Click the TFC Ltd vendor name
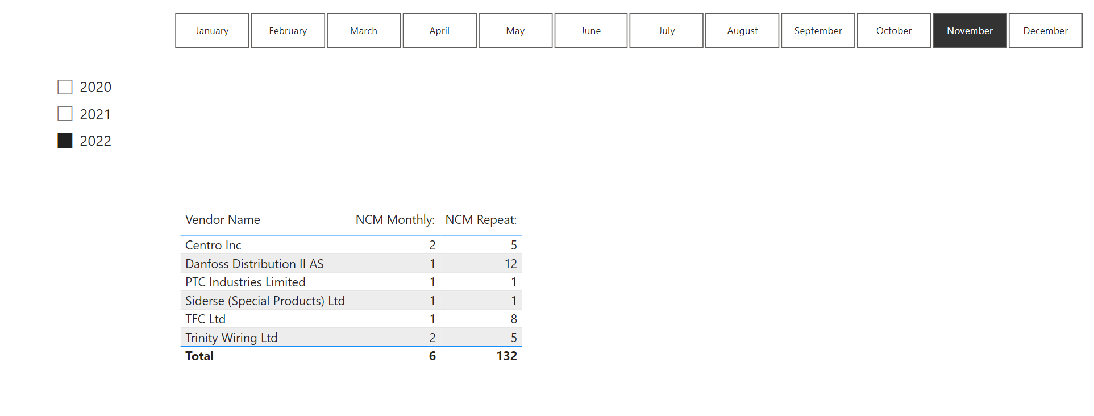 (x=205, y=319)
